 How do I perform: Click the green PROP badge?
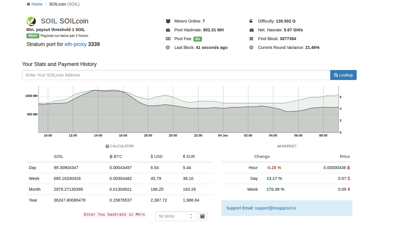point(33,36)
